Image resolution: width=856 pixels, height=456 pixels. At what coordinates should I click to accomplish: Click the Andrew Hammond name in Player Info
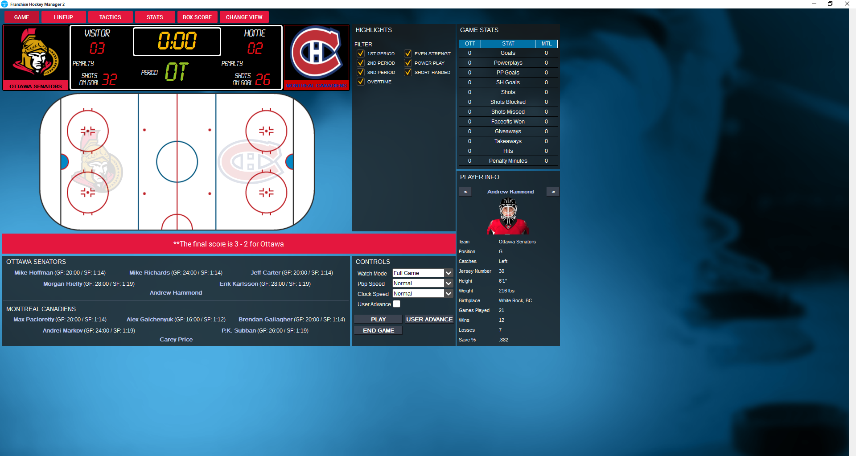510,192
